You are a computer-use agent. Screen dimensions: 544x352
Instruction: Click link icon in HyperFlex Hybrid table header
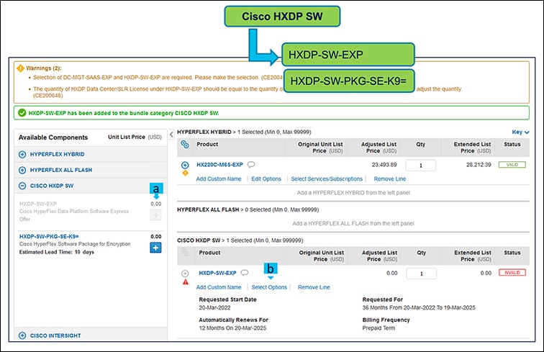pos(185,145)
